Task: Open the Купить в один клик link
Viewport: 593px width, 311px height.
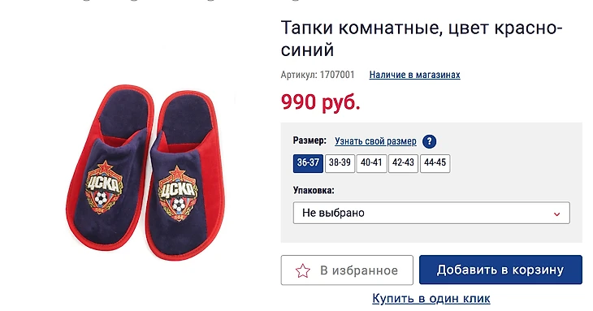Action: click(431, 299)
